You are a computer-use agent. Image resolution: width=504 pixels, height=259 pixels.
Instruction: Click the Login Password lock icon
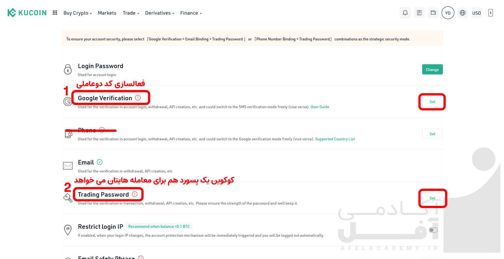click(68, 69)
